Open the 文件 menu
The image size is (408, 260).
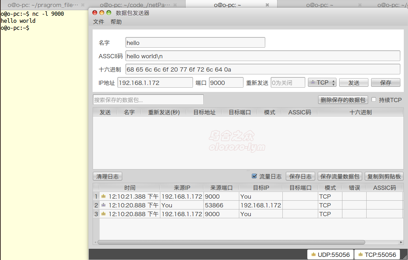(98, 22)
